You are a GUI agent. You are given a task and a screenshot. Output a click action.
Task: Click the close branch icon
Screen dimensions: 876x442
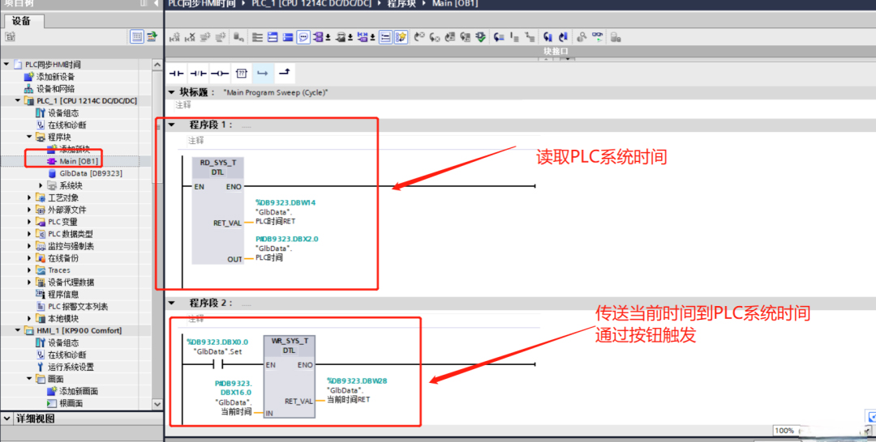pos(284,73)
